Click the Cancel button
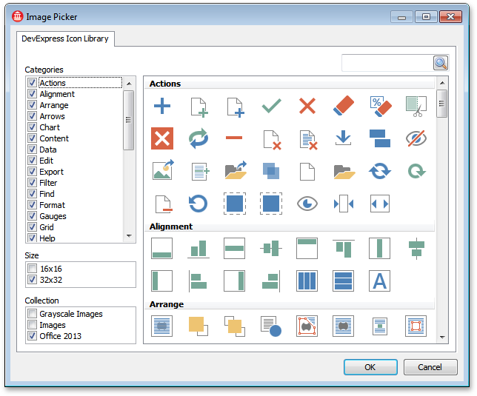Image resolution: width=477 pixels, height=396 pixels. pos(430,367)
